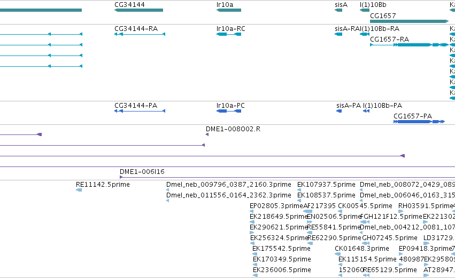Screen dimensions: 455x278
Task: Select the EK218649.5prime EST label
Action: [278, 217]
